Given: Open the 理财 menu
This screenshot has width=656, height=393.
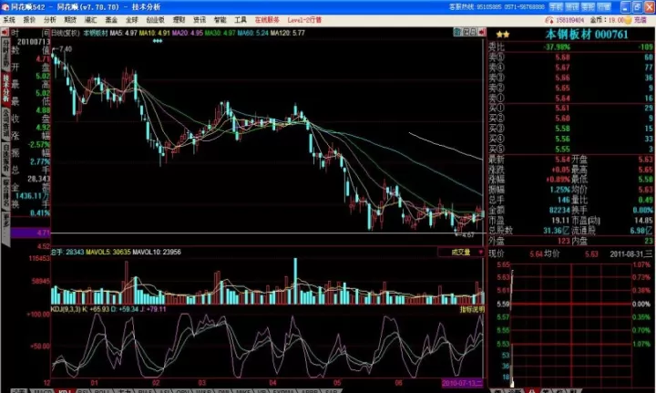Looking at the screenshot, I should pos(179,20).
